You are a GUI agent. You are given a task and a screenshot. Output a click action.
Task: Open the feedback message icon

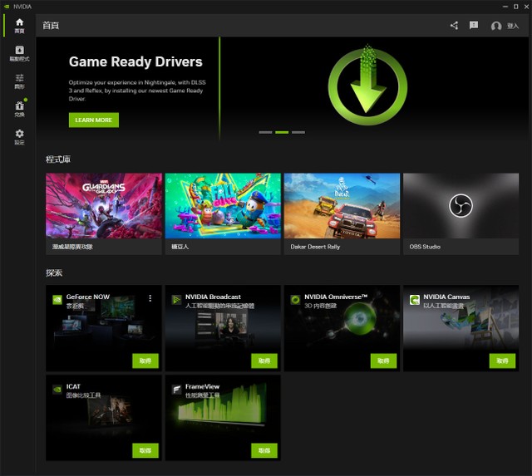(x=474, y=25)
